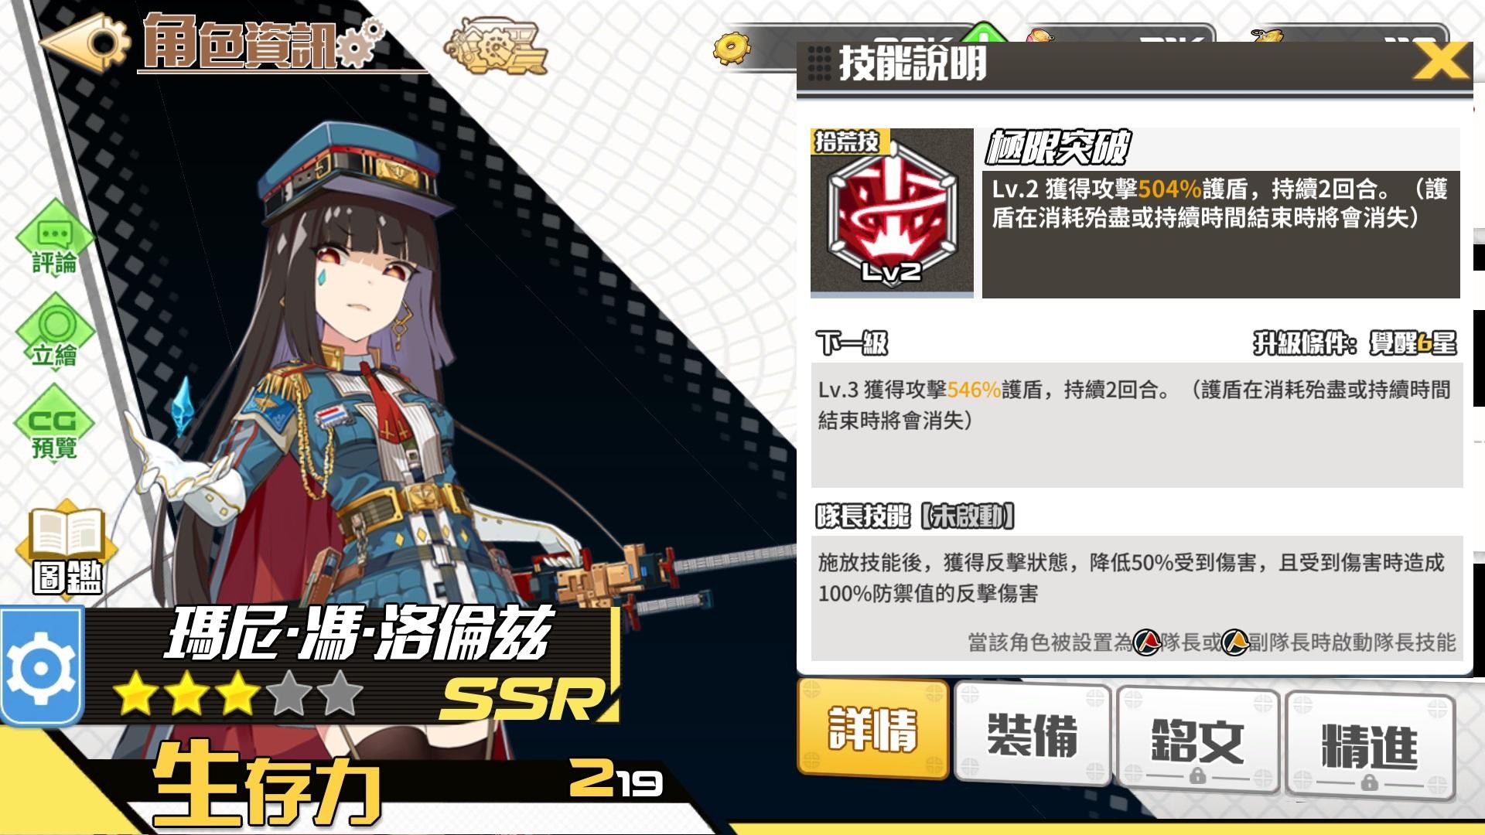
Task: Open the 評論 comments icon
Action: [54, 240]
